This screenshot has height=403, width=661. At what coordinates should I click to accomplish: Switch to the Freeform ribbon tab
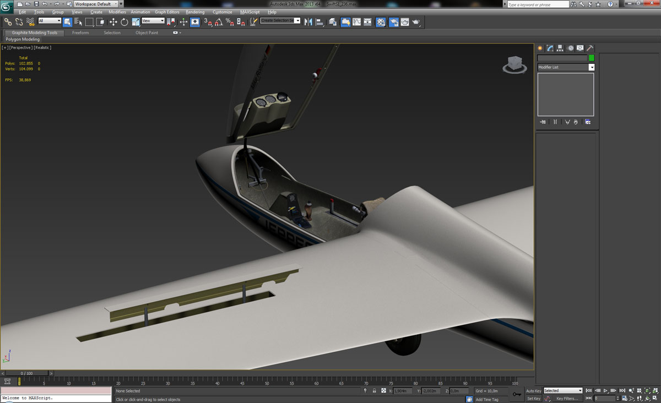click(x=80, y=33)
